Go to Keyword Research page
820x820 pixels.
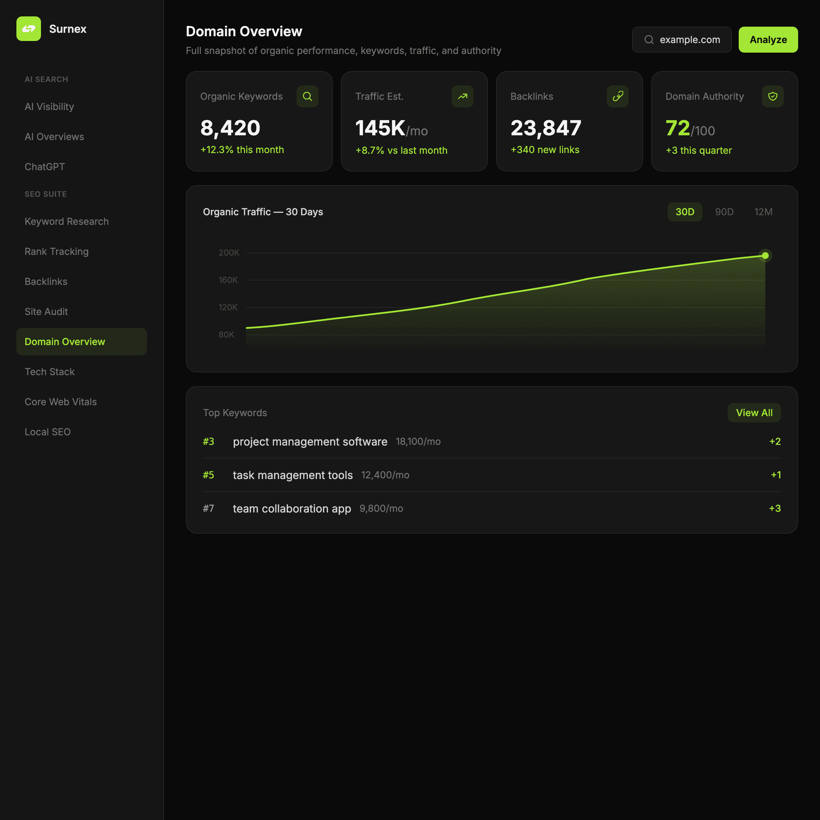(x=67, y=221)
